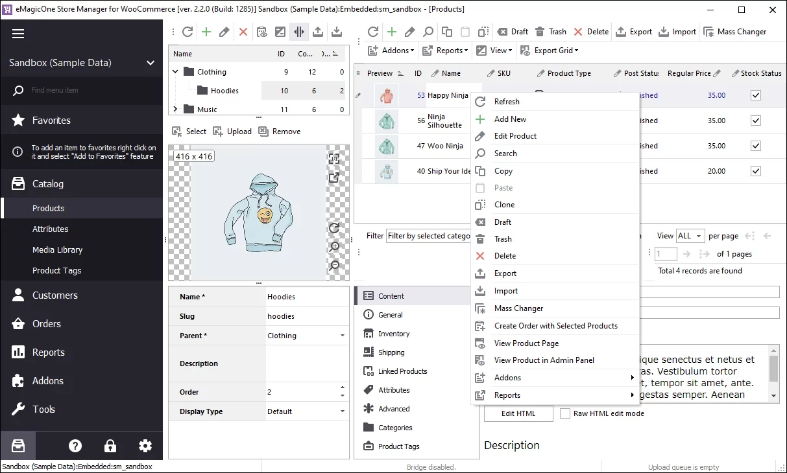Enable Raw HTML edit mode checkbox

tap(565, 413)
